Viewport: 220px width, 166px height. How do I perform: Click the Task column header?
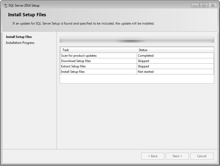click(98, 50)
